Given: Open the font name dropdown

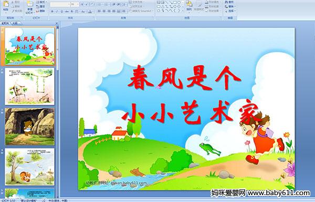Looking at the screenshot, I should click(60, 4).
